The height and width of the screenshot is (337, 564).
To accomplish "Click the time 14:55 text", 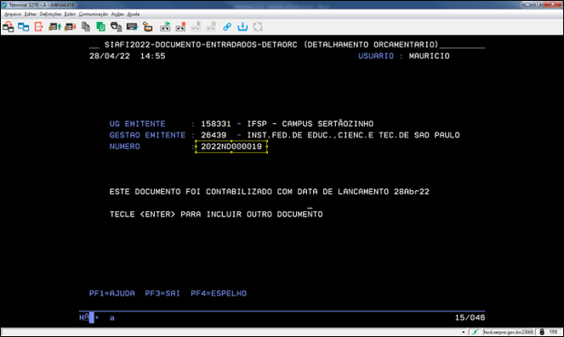I will pos(152,56).
